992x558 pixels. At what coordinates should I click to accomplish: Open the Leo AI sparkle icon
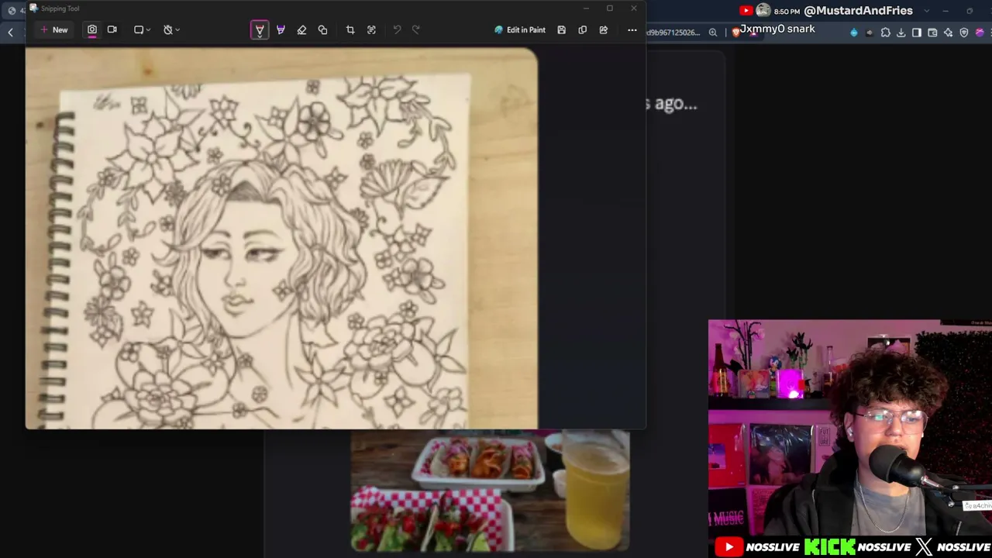coord(948,33)
